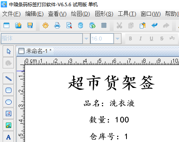This screenshot has height=142, width=179.
Task: Save the label with the floppy disk icon
Action: pos(30,25)
